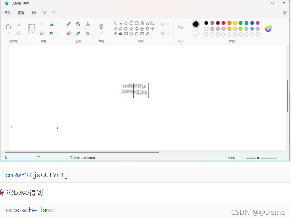Click the Copy icon
The image size is (291, 219).
pyautogui.click(x=19, y=34)
